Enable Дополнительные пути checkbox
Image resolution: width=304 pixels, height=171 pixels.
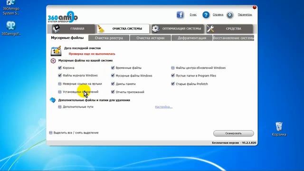[x=60, y=107]
